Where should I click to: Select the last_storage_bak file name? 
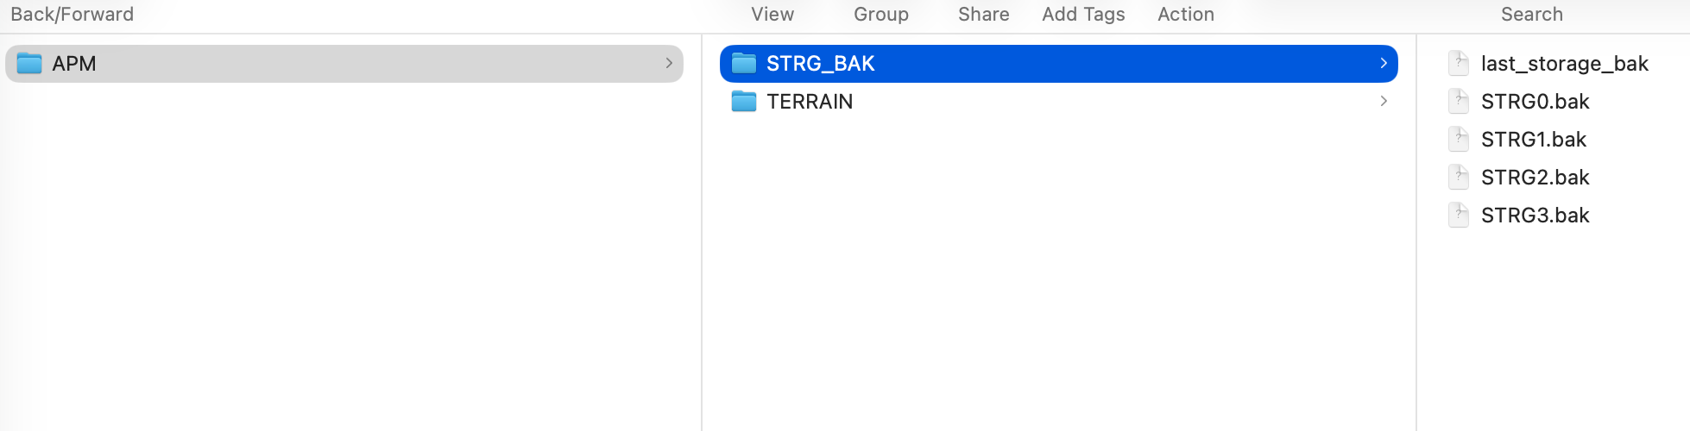1565,64
